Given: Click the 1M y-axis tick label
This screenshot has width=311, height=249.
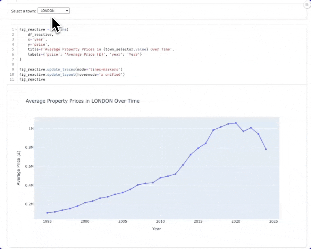Looking at the screenshot, I should coord(31,129).
